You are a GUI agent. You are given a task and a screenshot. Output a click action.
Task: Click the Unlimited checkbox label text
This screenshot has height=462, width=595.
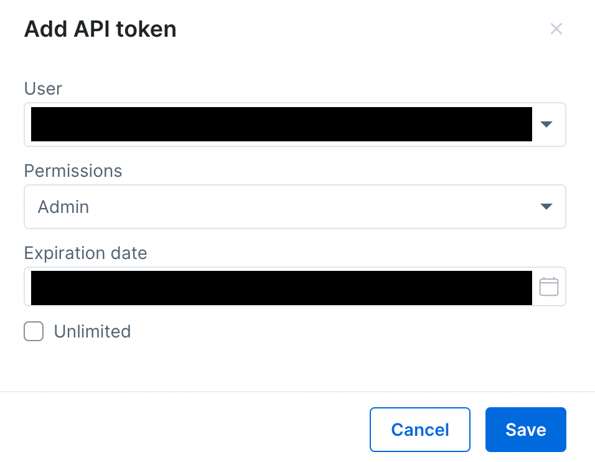92,331
